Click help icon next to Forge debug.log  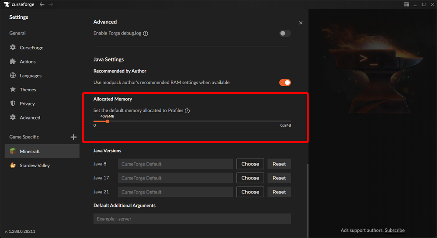146,33
